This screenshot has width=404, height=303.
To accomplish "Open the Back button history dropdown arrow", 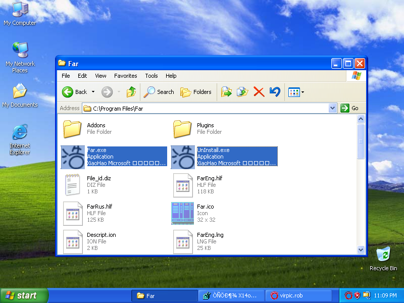I will click(x=92, y=92).
